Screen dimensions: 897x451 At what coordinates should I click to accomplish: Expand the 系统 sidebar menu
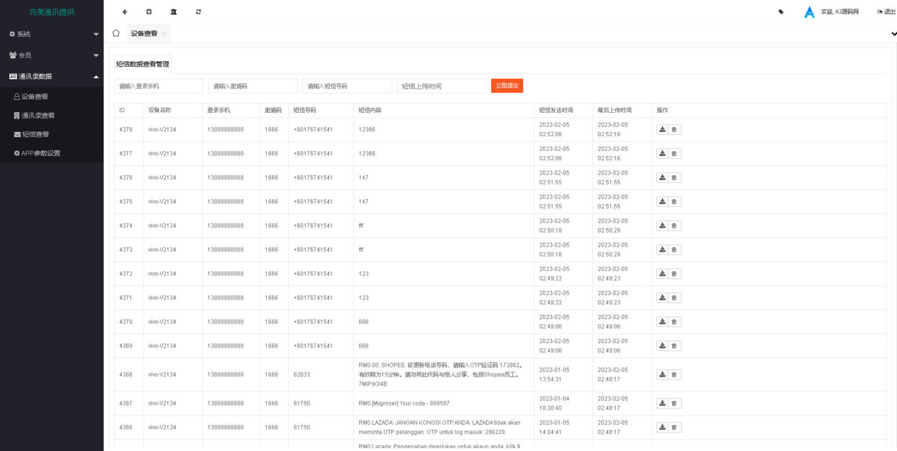52,34
